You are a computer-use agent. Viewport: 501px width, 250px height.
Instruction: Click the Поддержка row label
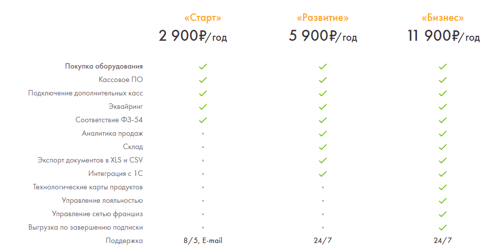coord(124,241)
